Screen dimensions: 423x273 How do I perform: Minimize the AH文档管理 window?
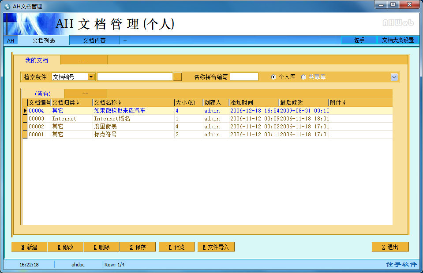click(381, 4)
